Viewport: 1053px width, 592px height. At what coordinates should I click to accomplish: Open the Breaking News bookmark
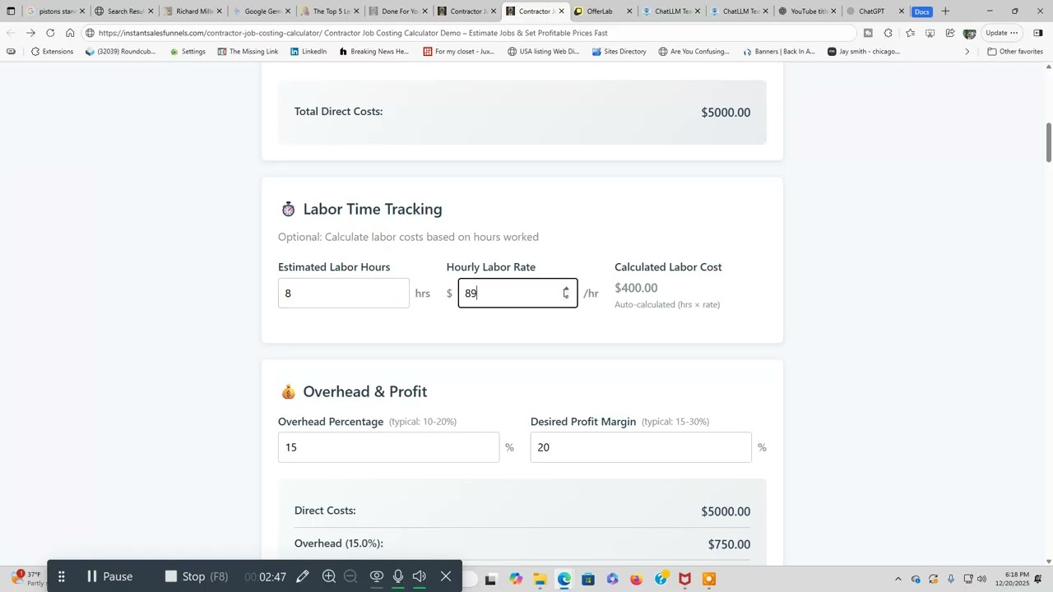point(373,51)
